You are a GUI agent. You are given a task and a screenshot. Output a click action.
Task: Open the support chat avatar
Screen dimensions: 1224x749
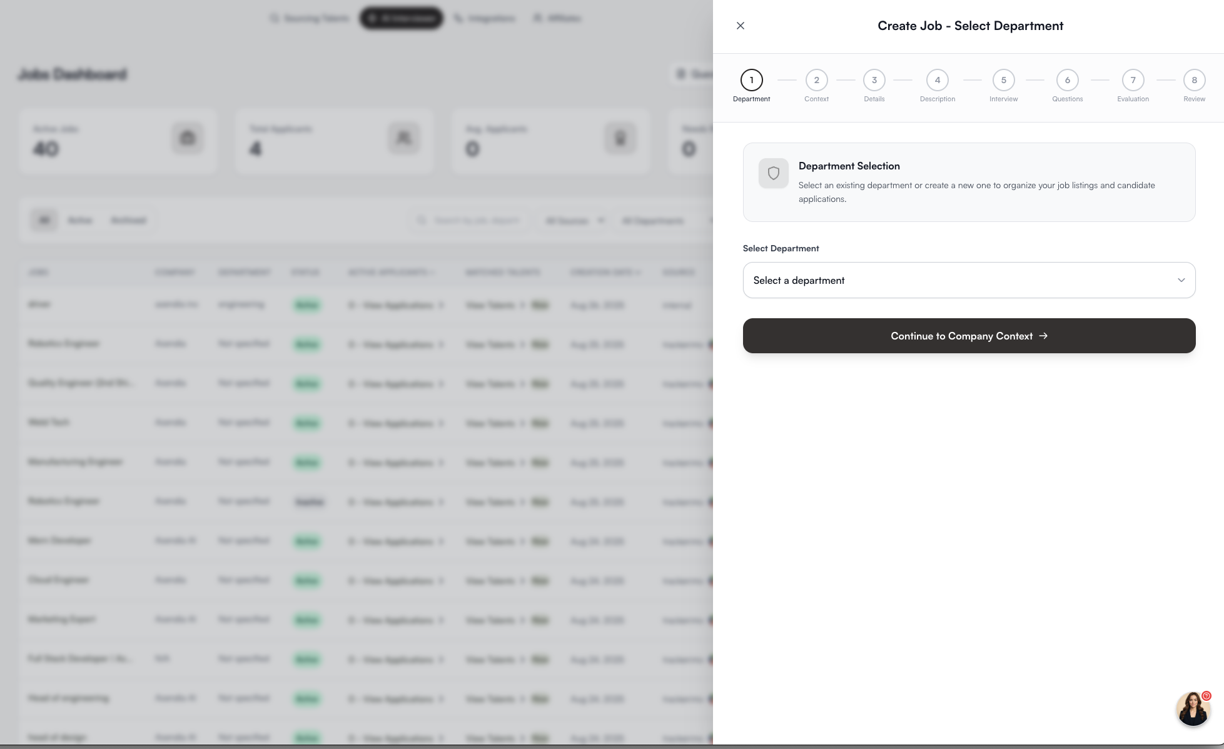coord(1193,709)
